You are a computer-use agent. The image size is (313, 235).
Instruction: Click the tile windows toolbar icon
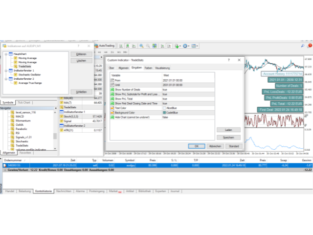tap(155, 46)
